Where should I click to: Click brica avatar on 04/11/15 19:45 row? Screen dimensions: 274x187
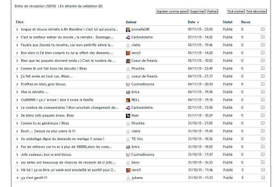[128, 92]
